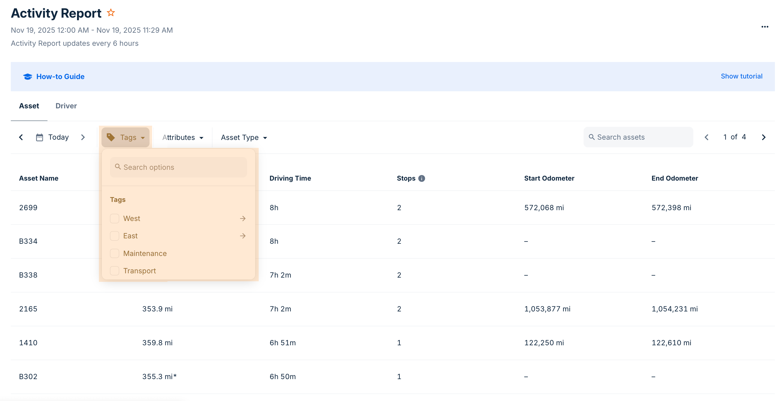Click the graduation cap How-to Guide icon
This screenshot has height=401, width=784.
[x=28, y=77]
